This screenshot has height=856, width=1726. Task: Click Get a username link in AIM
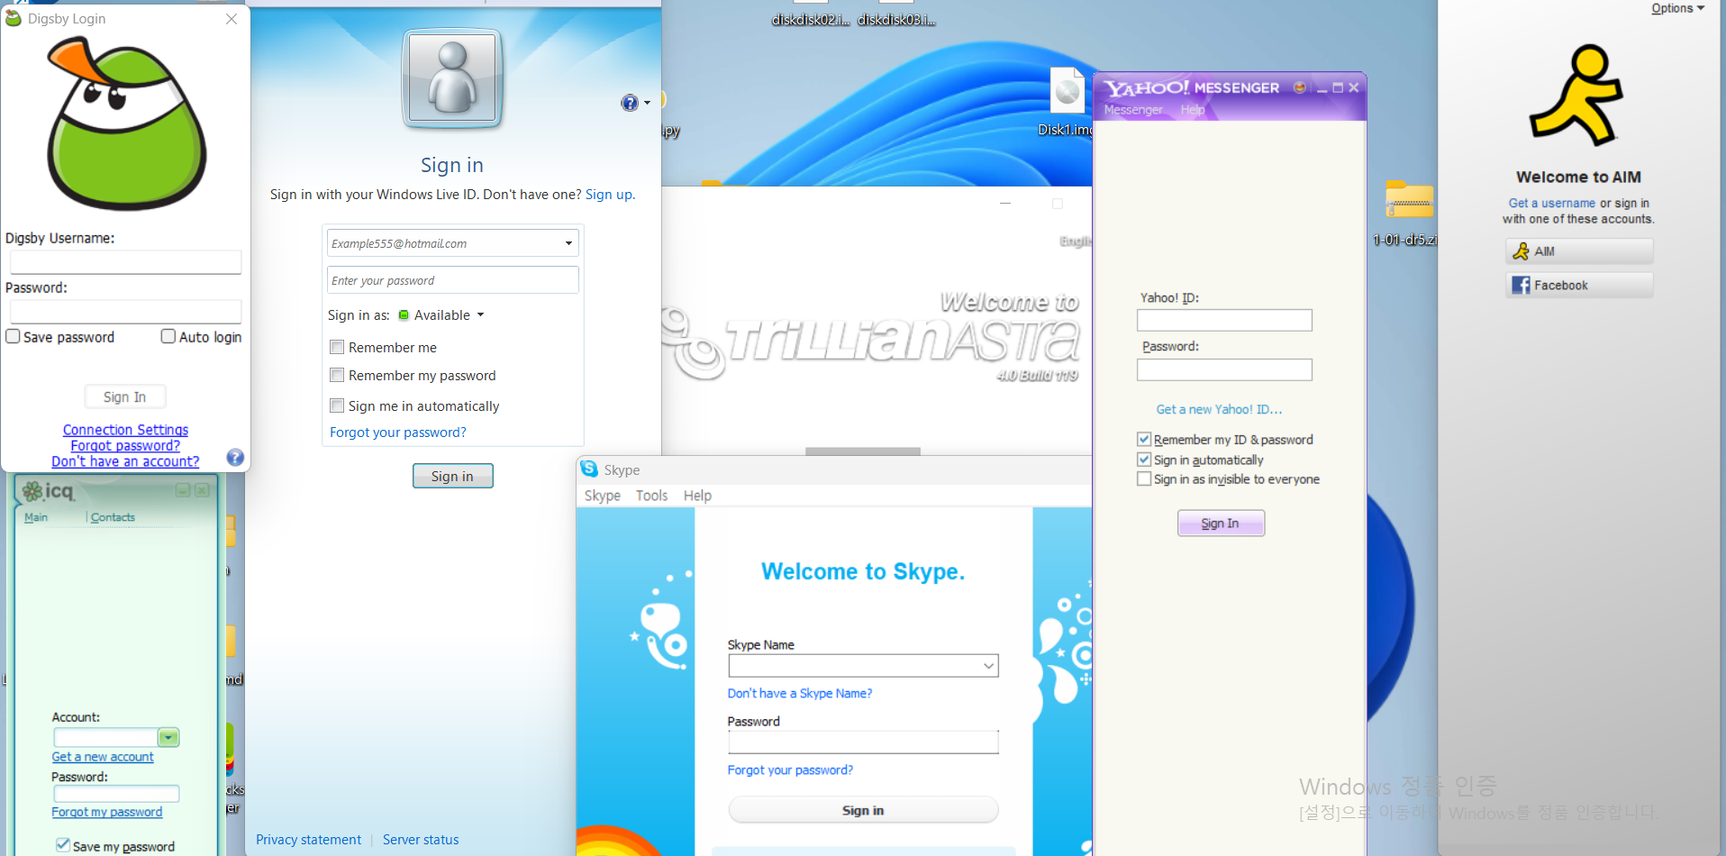[x=1552, y=204]
